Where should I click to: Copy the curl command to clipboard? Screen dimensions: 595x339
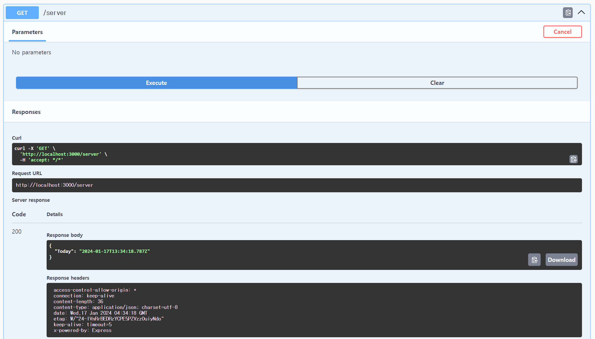[573, 159]
